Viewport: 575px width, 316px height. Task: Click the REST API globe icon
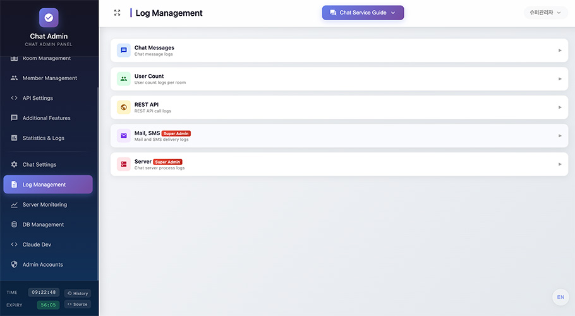click(124, 107)
